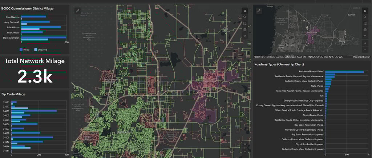Select State- Paved category label
This screenshot has height=158, width=372.
pyautogui.click(x=317, y=86)
